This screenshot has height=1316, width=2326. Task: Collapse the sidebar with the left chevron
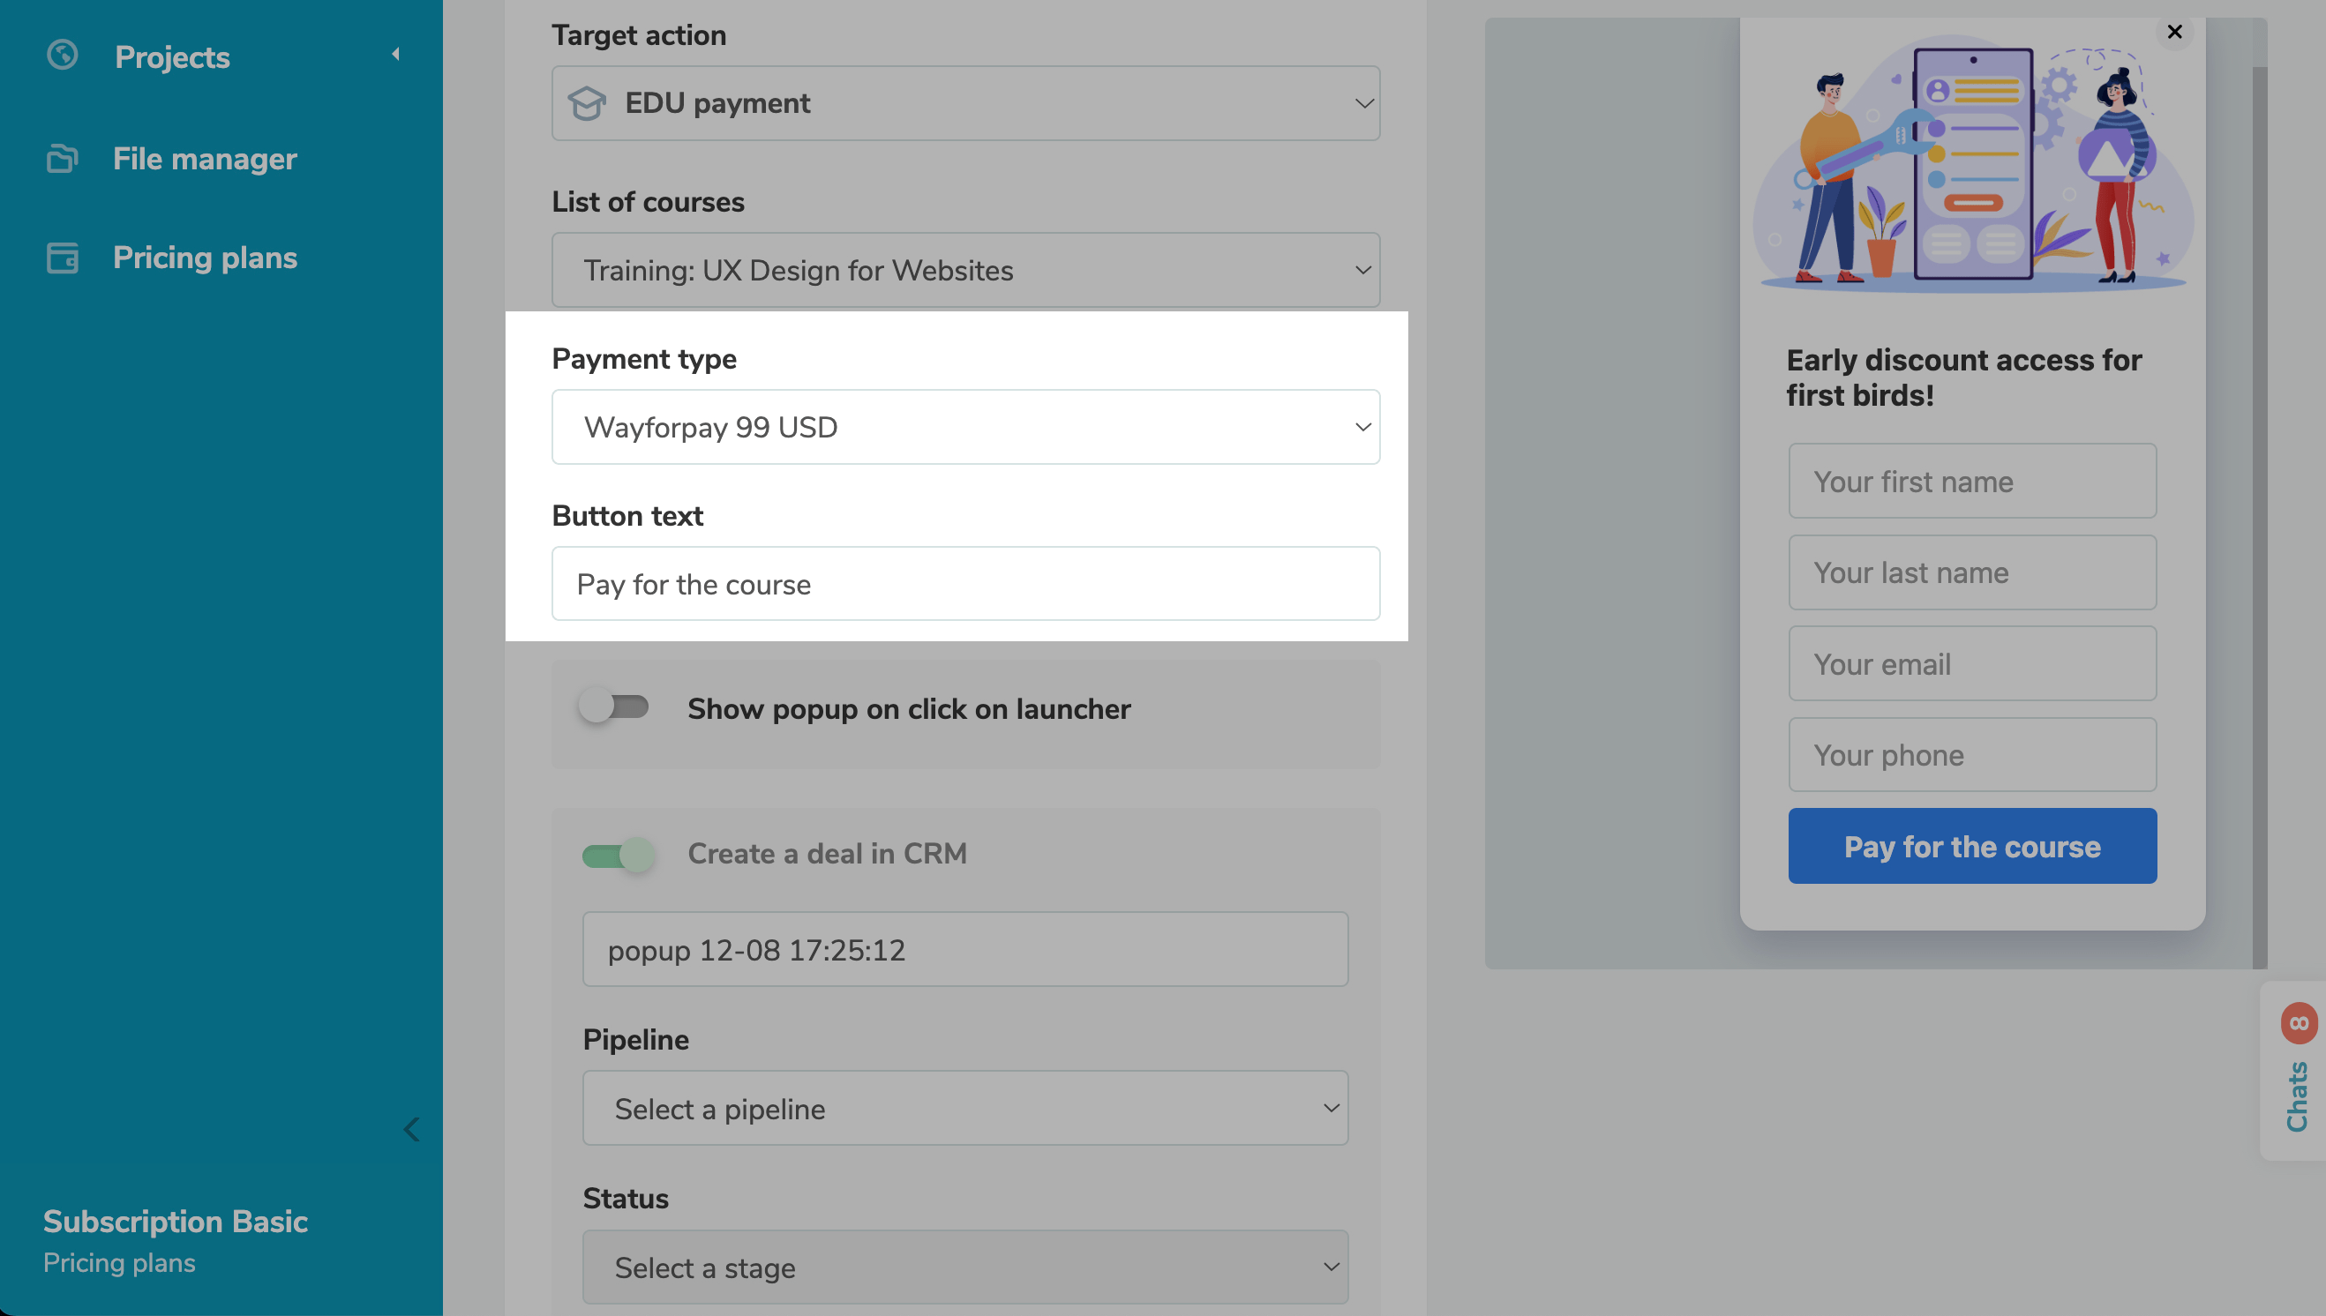tap(411, 1129)
